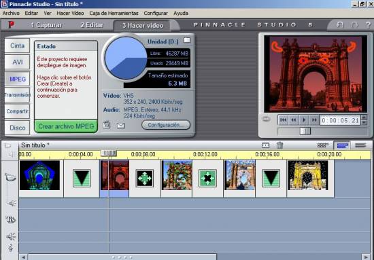Click the timeline horizontal scrollbar thumb

pos(122,257)
